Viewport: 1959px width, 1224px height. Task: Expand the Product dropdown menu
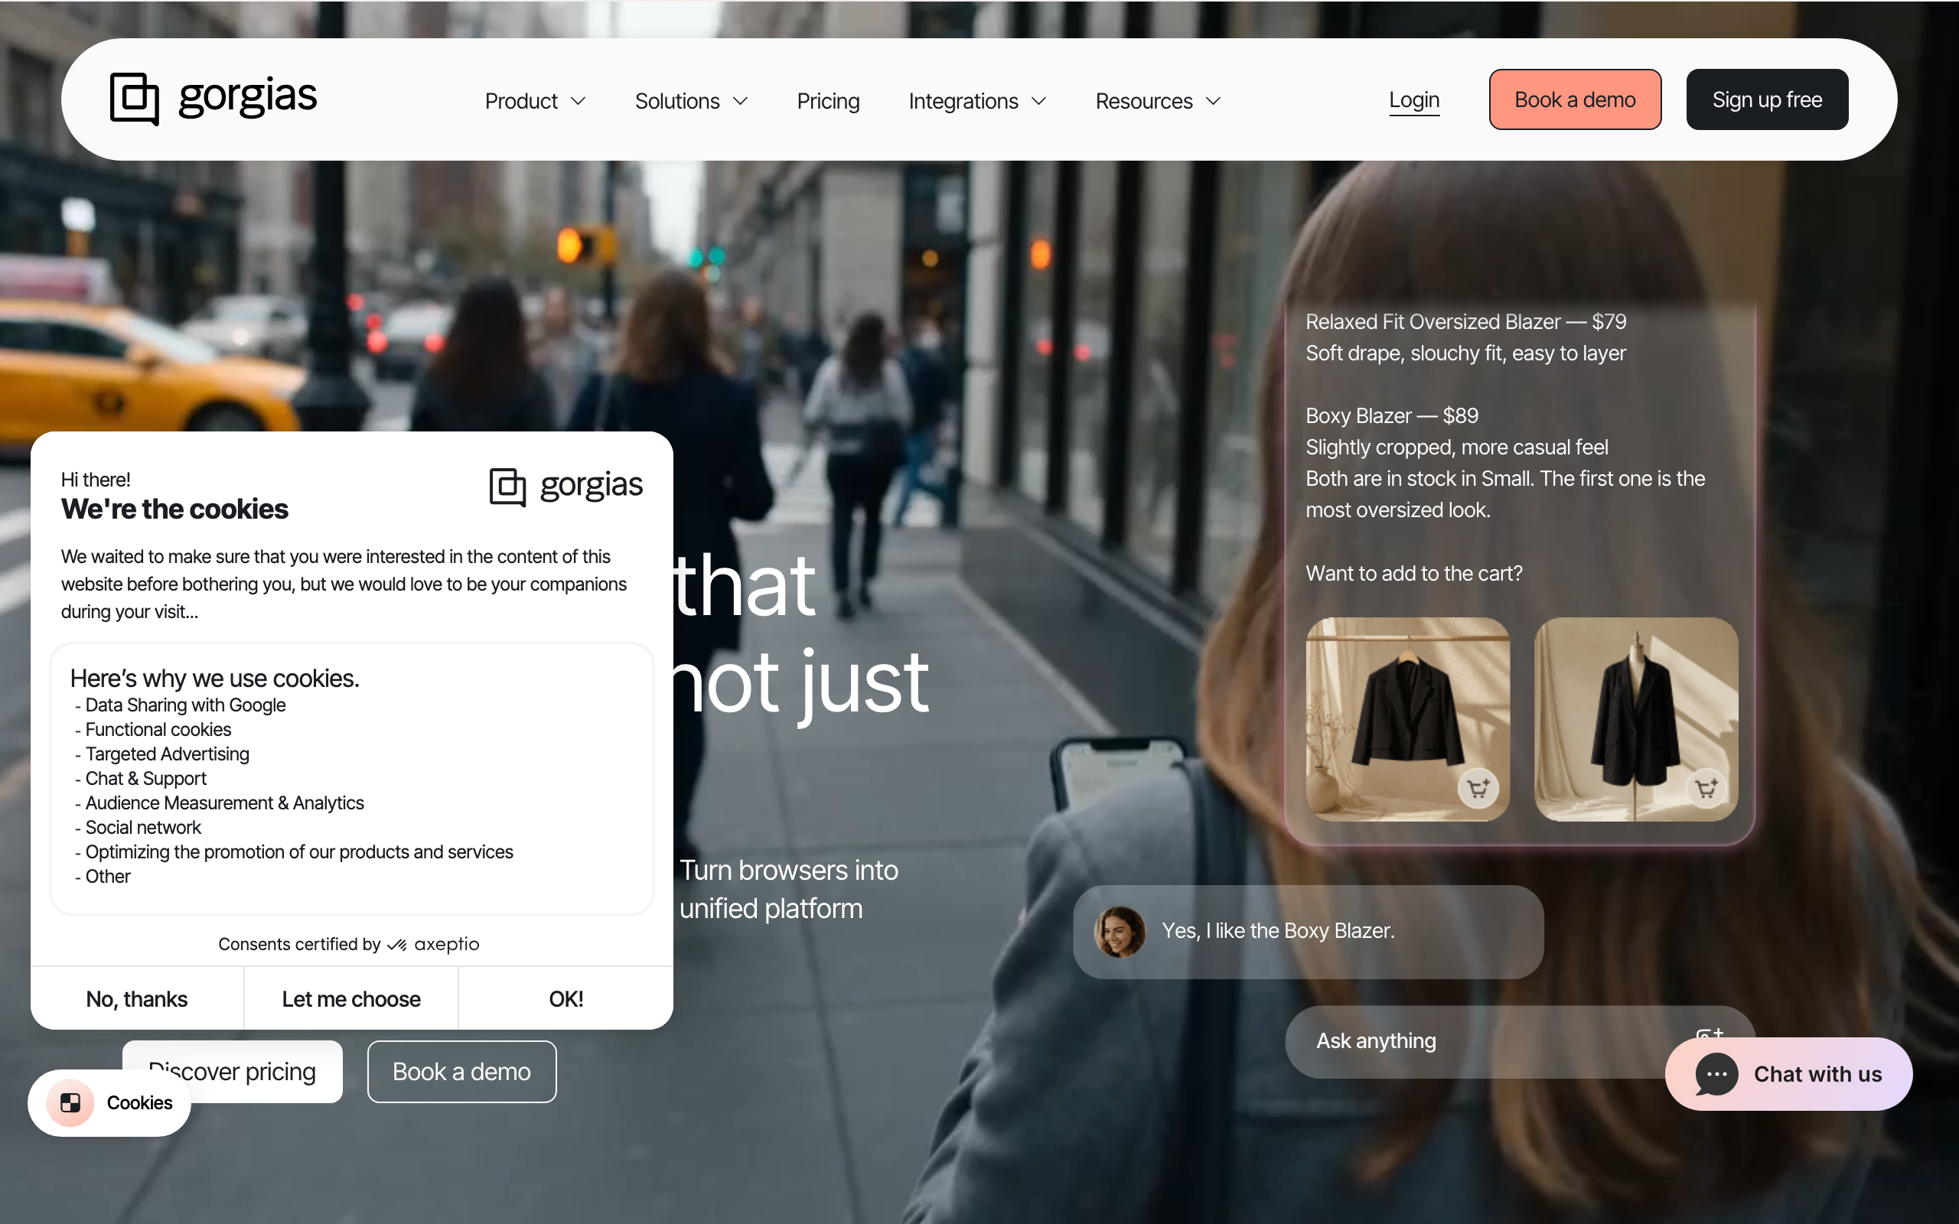[535, 101]
